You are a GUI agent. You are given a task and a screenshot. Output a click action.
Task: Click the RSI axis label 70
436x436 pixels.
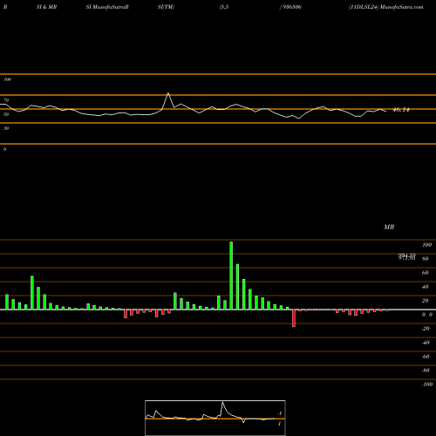[6, 100]
